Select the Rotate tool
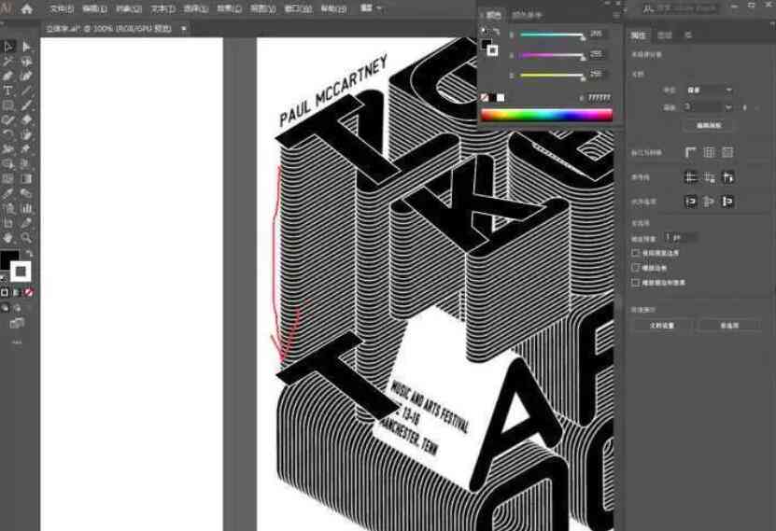The width and height of the screenshot is (776, 531). click(7, 134)
